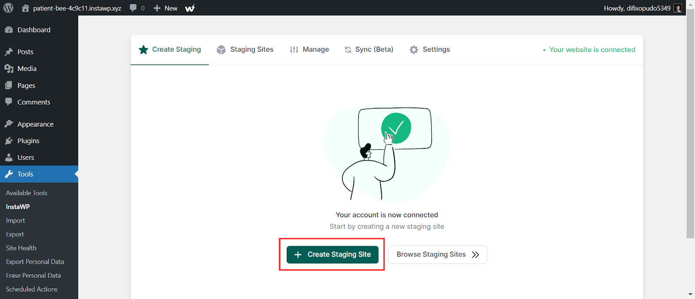This screenshot has width=695, height=299.
Task: Click the patient-bee-4c9c11.instawp.xyz site name
Action: pyautogui.click(x=77, y=8)
